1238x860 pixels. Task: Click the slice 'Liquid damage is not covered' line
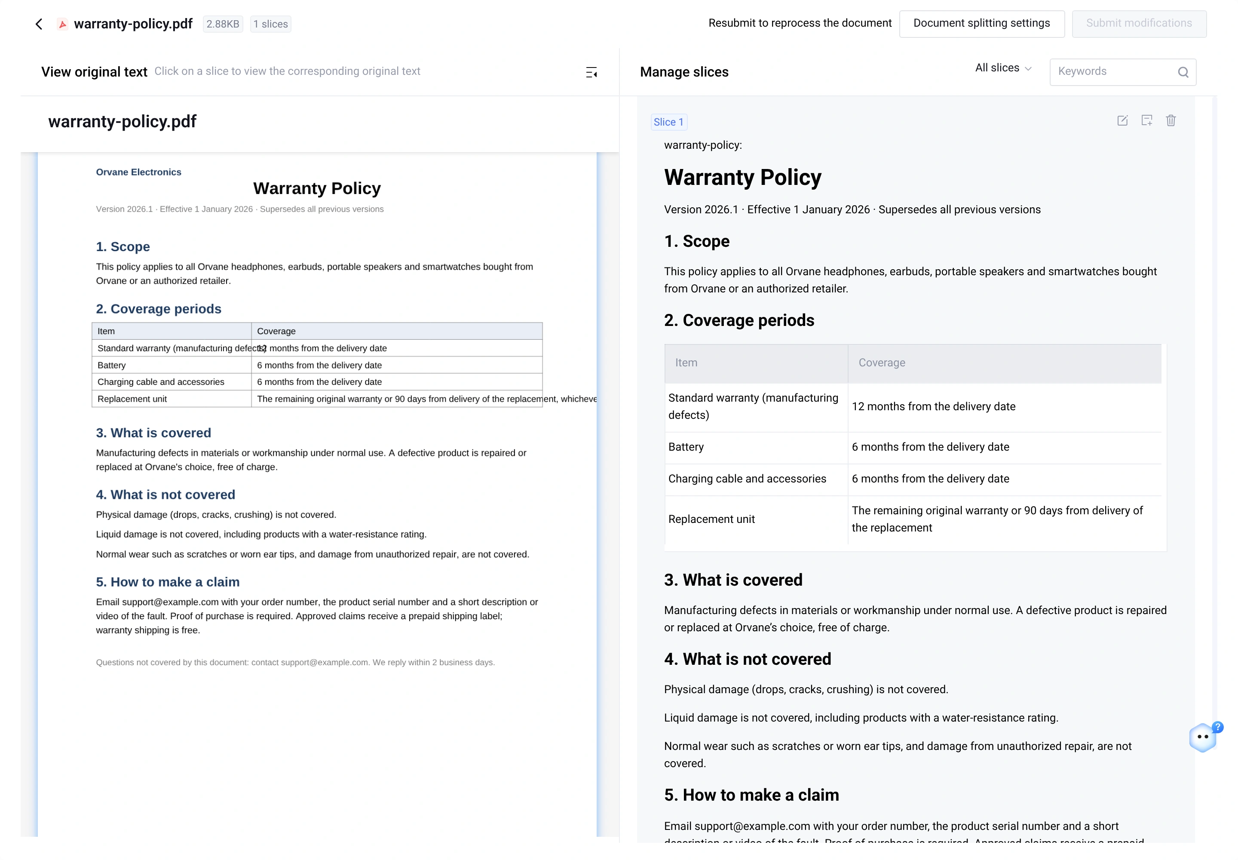[x=861, y=718]
